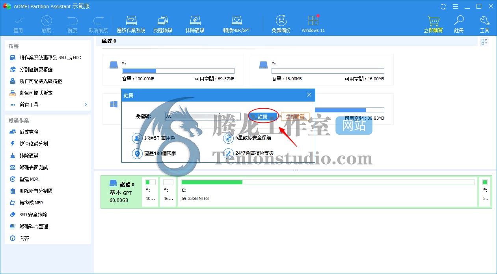
Task: Click the 註冊 magnifier icon in toolbar
Action: coord(459,24)
